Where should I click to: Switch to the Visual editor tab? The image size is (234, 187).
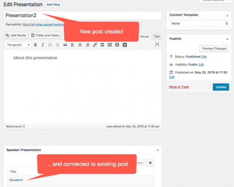pos(144,37)
